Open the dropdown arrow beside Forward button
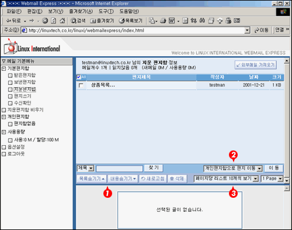The width and height of the screenshot is (292, 230). click(x=38, y=21)
